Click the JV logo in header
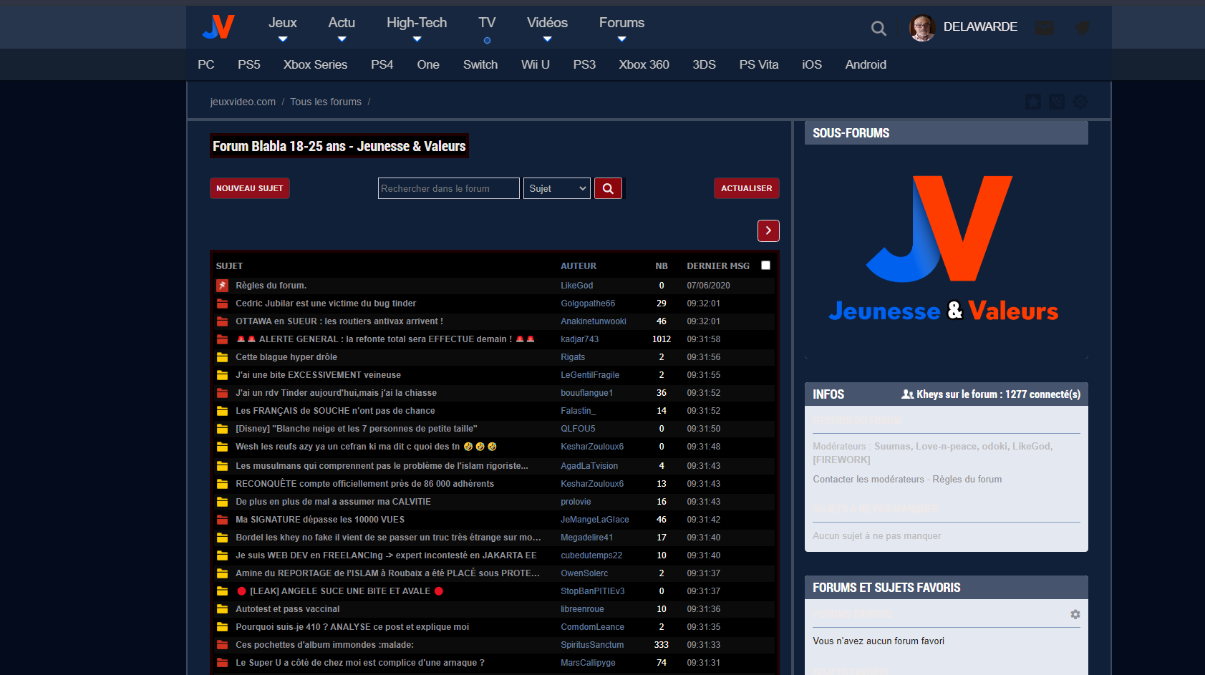 pos(218,27)
